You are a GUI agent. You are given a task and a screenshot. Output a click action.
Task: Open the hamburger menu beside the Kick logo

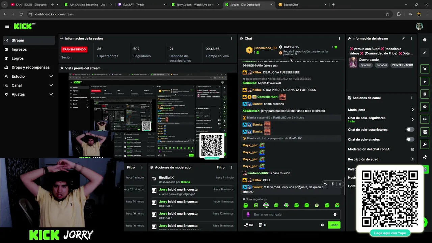click(x=7, y=26)
